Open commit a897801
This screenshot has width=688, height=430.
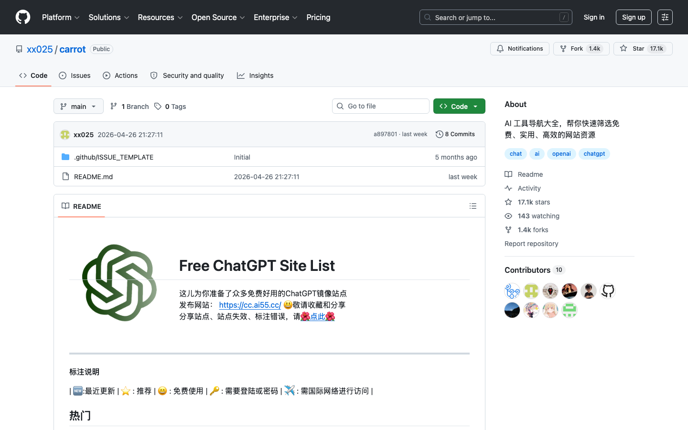tap(385, 134)
